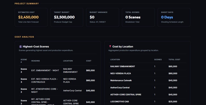
Task: Click the $25,000 LOCOMOTIVE CAB total
Action: pos(173,102)
